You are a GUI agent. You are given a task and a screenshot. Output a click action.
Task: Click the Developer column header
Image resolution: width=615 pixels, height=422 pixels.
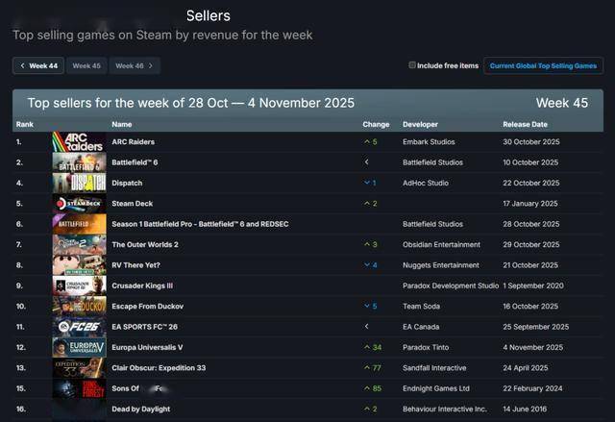click(x=420, y=124)
